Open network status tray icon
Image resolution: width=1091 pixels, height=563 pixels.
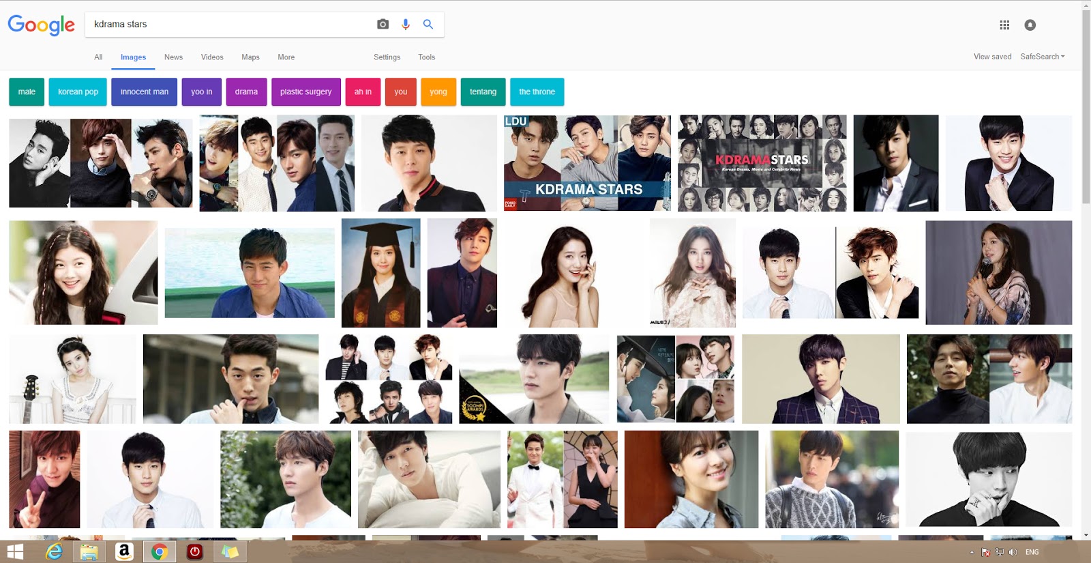pos(1000,552)
